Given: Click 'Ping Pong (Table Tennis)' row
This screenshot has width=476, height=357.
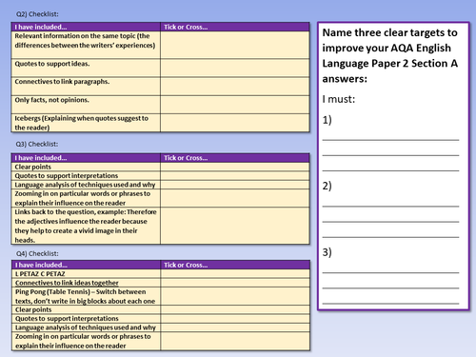Looking at the screenshot, I should click(x=160, y=296).
